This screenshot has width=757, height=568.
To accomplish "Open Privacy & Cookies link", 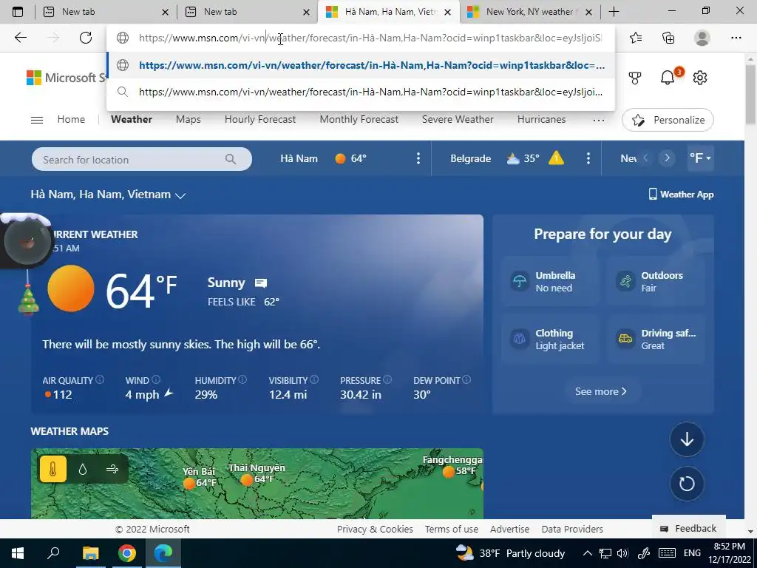I will point(375,529).
